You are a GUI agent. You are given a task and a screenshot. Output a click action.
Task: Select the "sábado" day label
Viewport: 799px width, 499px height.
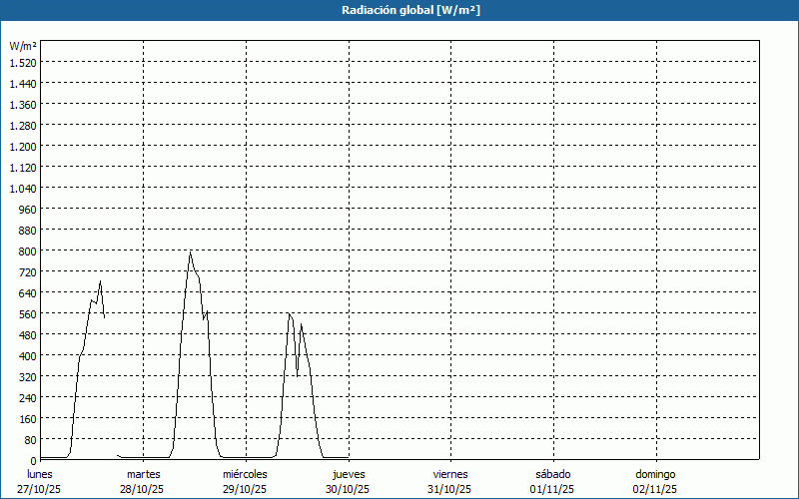point(552,474)
